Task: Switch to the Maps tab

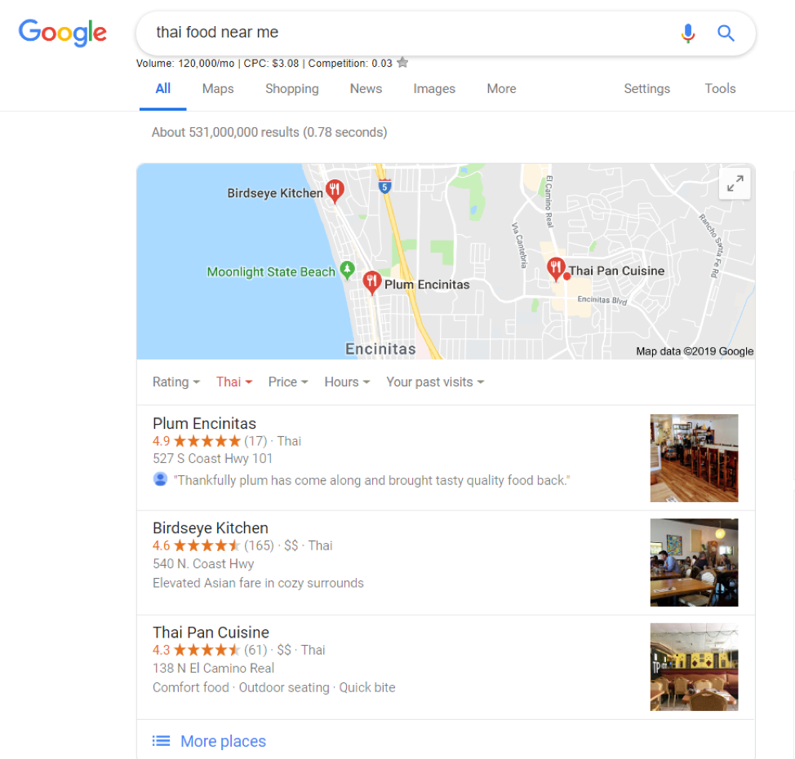Action: click(x=218, y=89)
